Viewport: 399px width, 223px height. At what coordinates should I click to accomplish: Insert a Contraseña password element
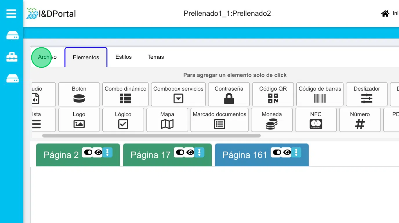[229, 94]
